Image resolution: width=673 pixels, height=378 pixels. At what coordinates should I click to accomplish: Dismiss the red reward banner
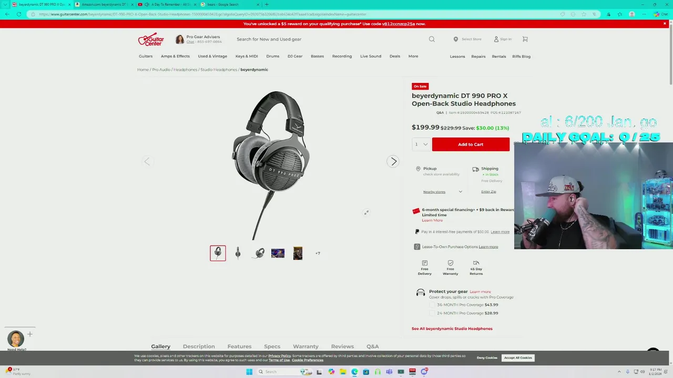665,24
